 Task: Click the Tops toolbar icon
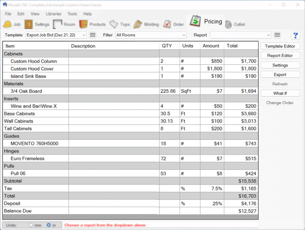119,24
